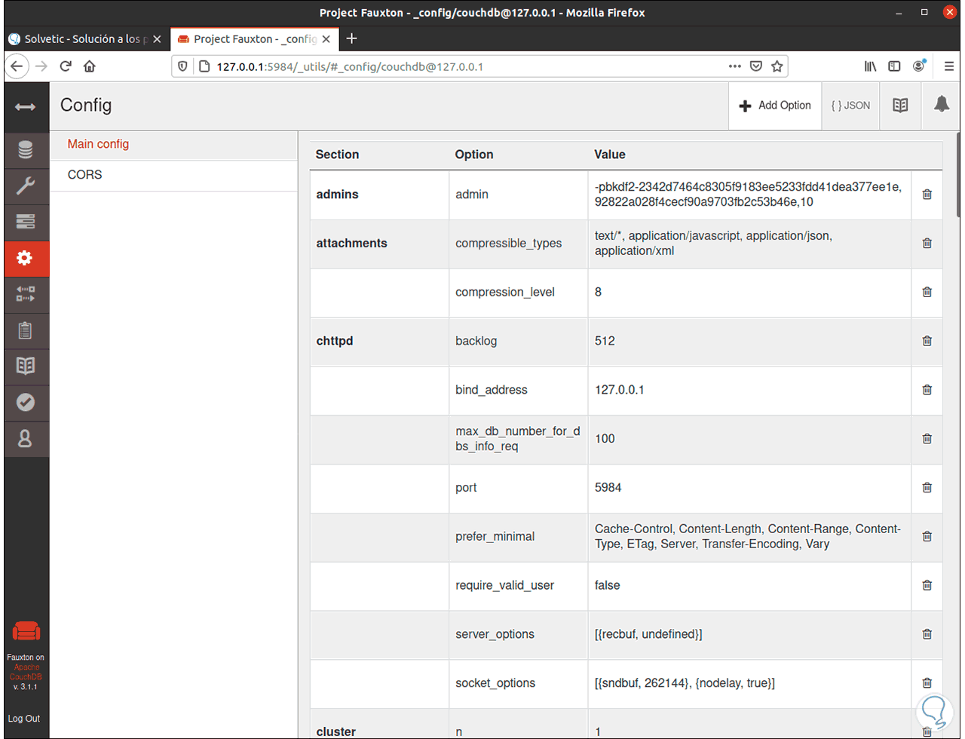Open the clipboard News icon in the sidebar

(26, 330)
